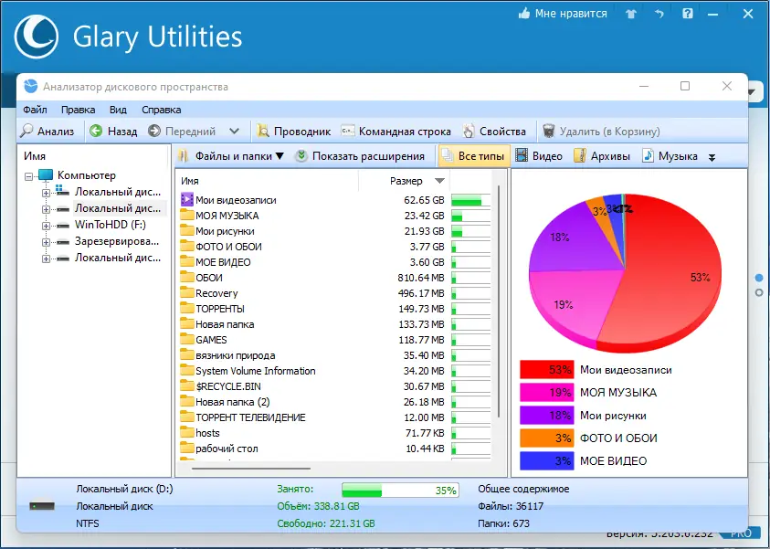Open Свойства from the toolbar
This screenshot has height=549, width=770.
click(494, 132)
